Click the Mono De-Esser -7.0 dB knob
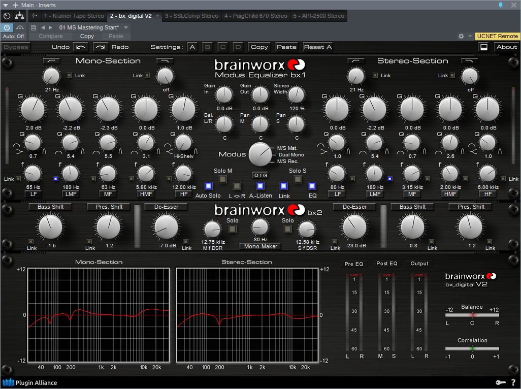This screenshot has height=389, width=521. click(x=166, y=227)
